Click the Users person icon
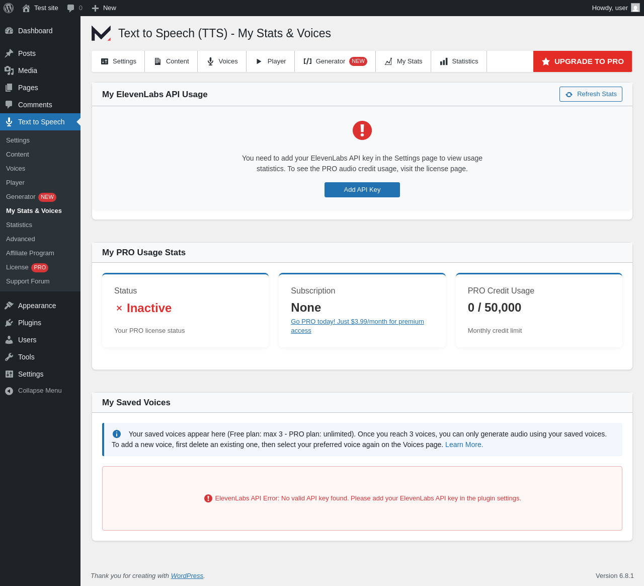 tap(9, 340)
